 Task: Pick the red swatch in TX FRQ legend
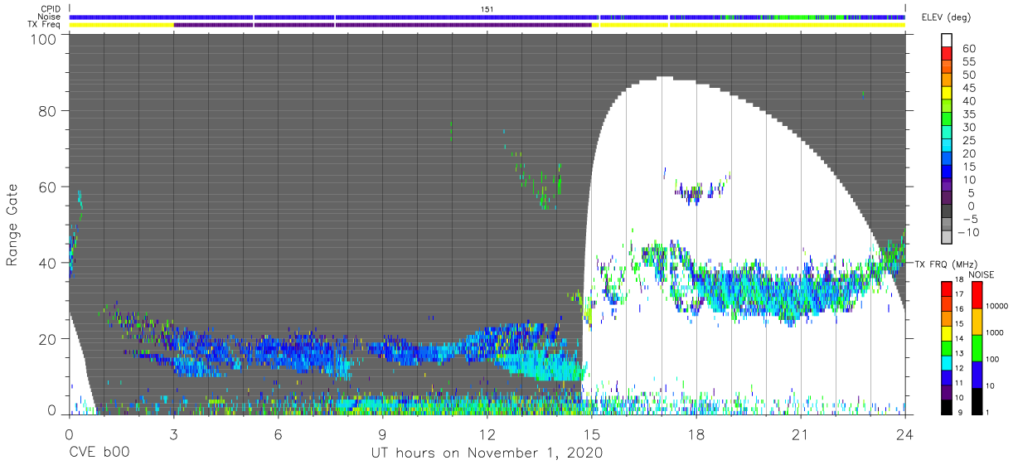click(947, 288)
